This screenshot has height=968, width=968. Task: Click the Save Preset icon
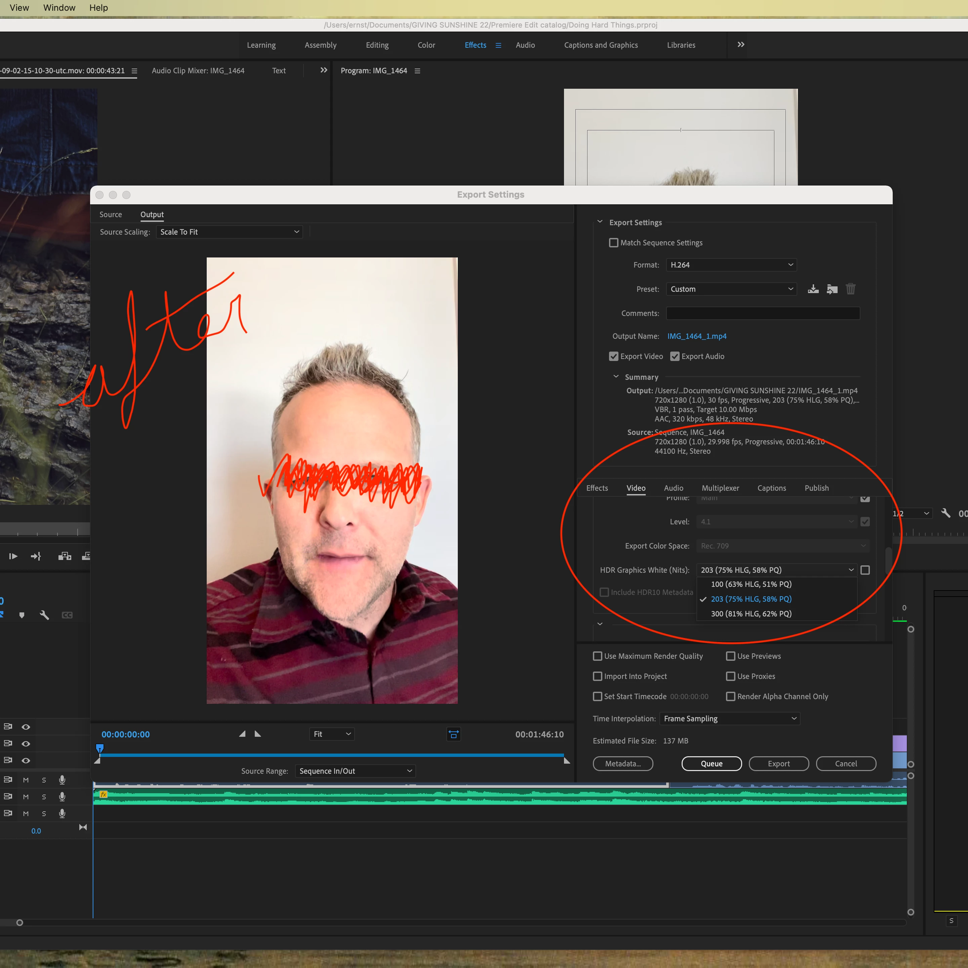pos(813,289)
